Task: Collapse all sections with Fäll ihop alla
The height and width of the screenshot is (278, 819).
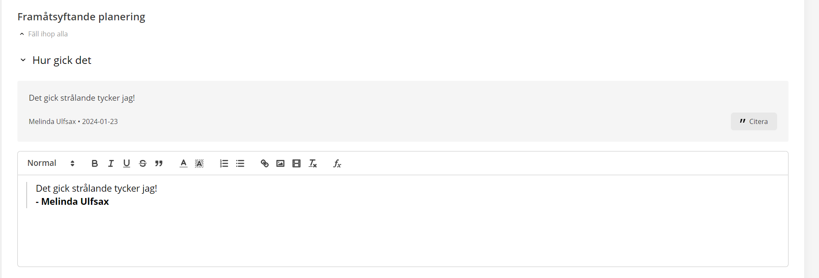Action: [x=44, y=34]
